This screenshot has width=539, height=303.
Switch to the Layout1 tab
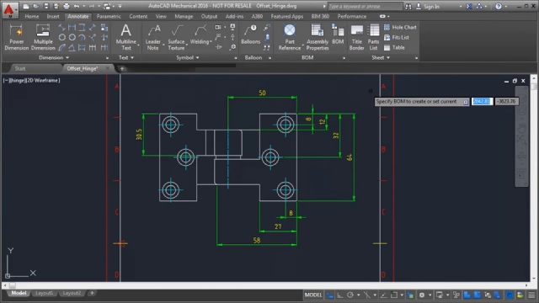pos(45,293)
